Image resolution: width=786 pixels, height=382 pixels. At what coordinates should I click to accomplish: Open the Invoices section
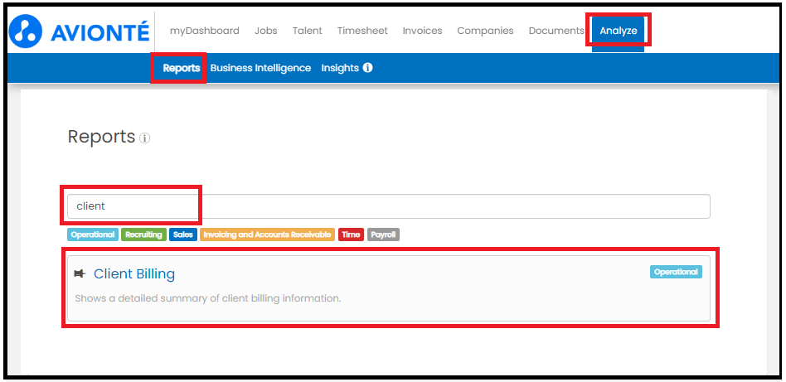coord(422,31)
